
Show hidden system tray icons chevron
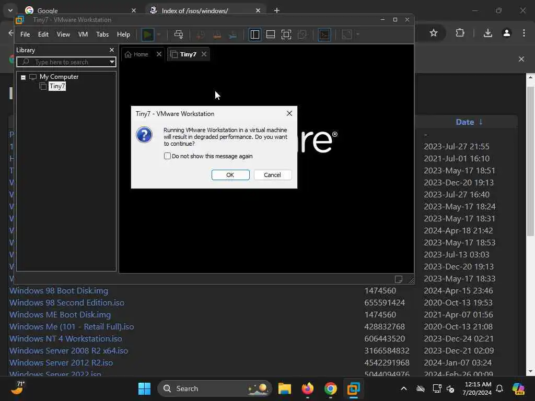(404, 388)
